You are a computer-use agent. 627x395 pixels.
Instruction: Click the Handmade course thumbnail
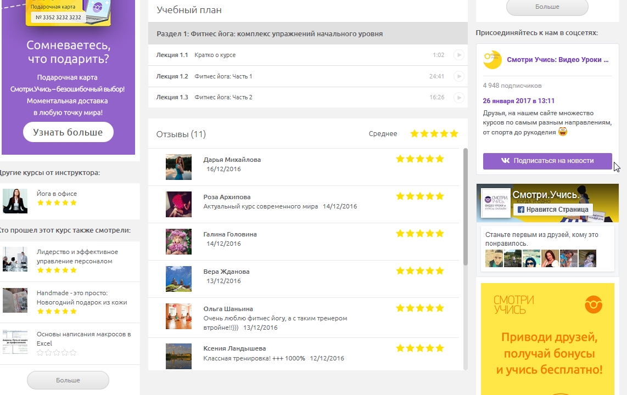pos(15,300)
